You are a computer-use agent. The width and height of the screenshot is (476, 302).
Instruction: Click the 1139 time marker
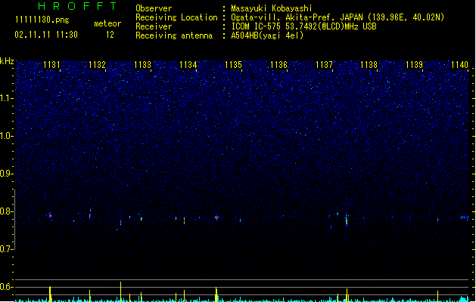[x=415, y=65]
